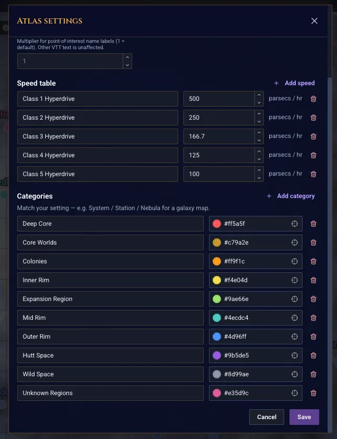Delete the Class 2 Hyperdrive speed row
337x439 pixels.
pos(313,117)
